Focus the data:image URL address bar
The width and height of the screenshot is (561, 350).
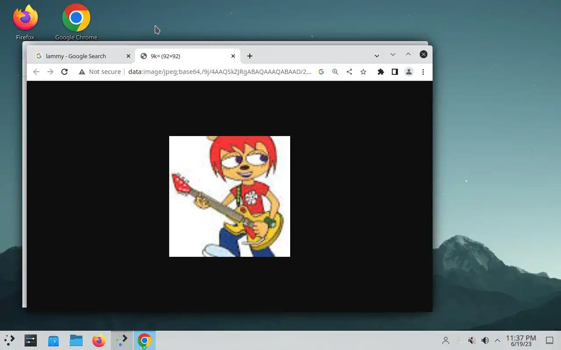(x=220, y=72)
